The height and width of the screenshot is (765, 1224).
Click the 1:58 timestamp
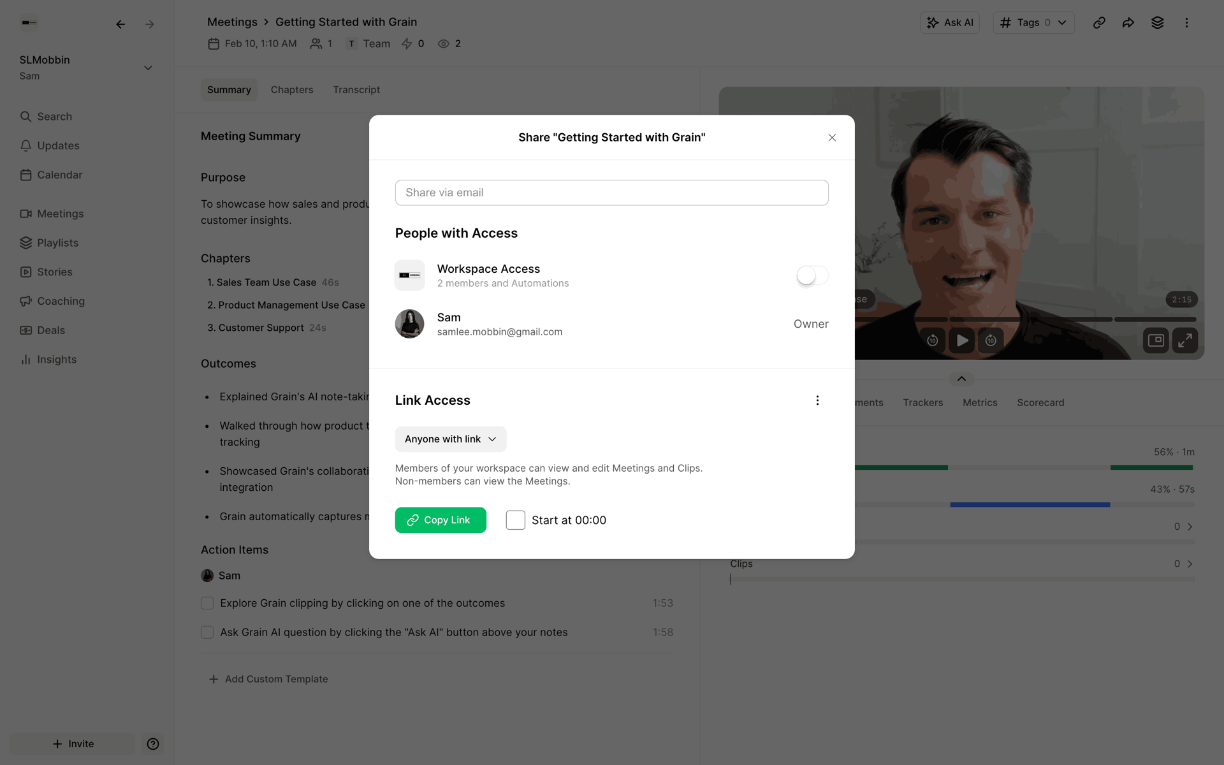(x=663, y=632)
